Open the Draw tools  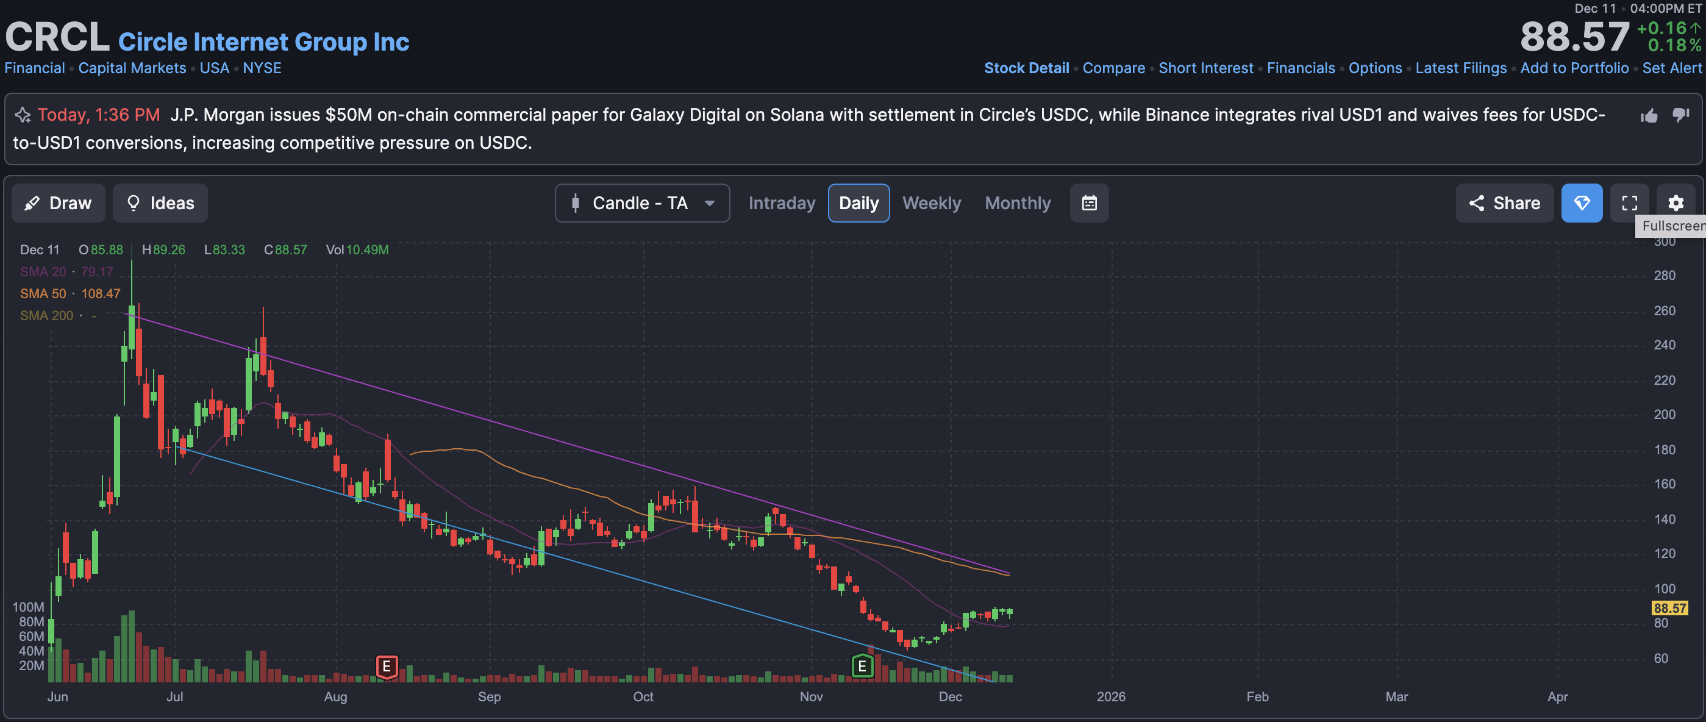click(59, 203)
